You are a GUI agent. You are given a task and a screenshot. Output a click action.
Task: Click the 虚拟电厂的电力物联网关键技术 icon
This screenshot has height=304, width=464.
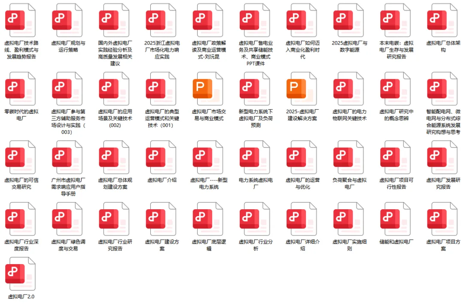point(348,89)
